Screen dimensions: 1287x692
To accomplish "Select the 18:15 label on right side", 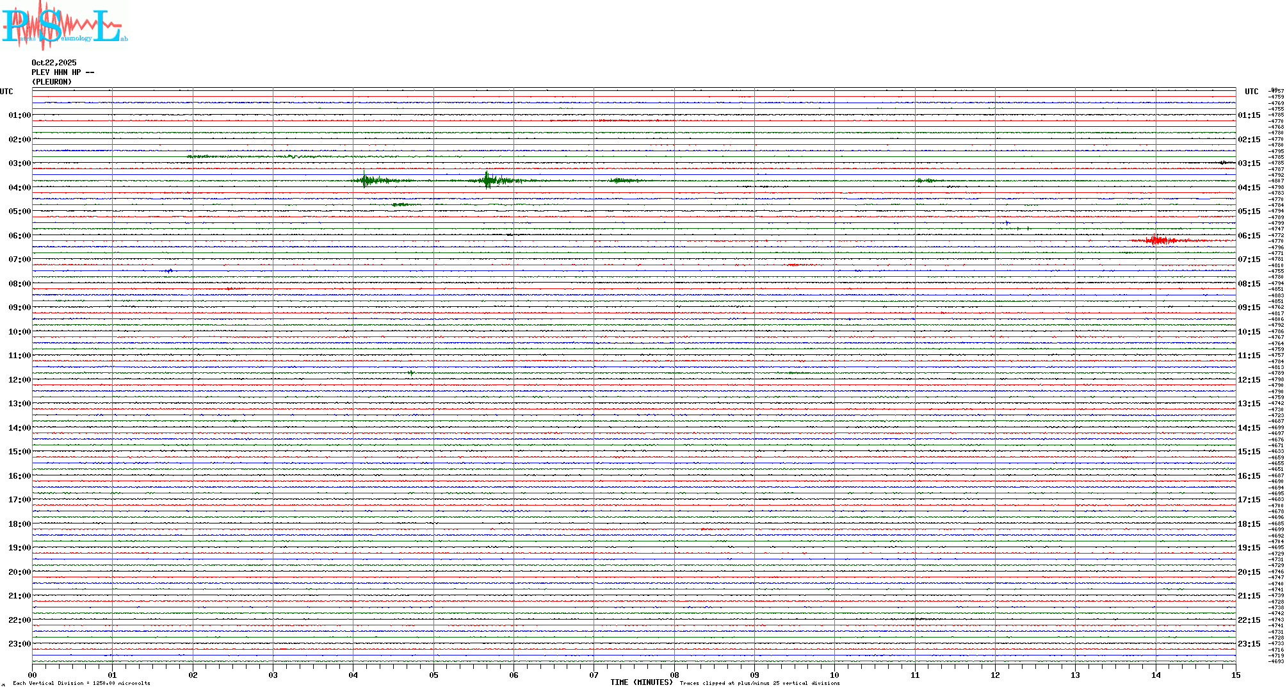I will 1249,524.
